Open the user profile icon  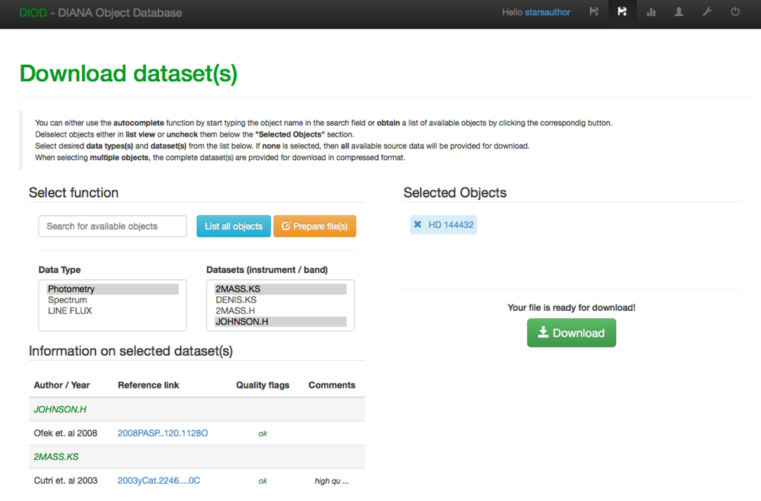click(x=679, y=12)
